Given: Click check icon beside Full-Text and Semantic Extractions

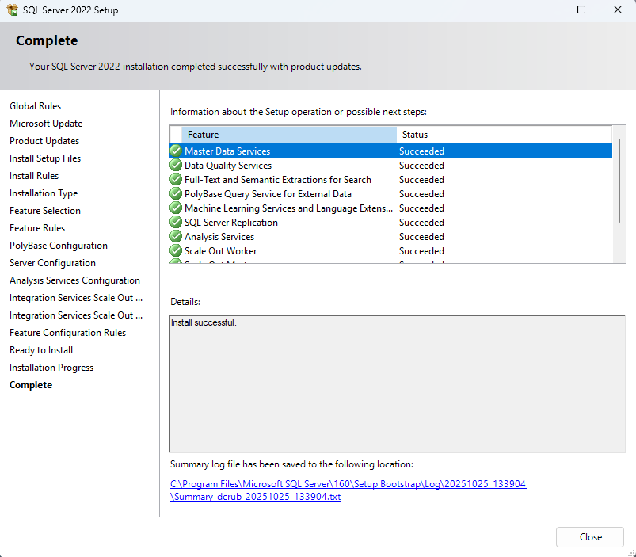Looking at the screenshot, I should point(176,179).
